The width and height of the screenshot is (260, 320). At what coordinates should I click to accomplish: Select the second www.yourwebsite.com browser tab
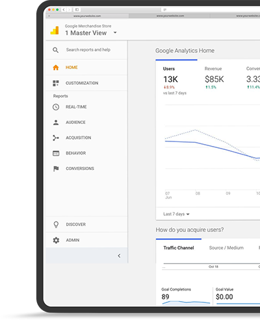pos(170,16)
